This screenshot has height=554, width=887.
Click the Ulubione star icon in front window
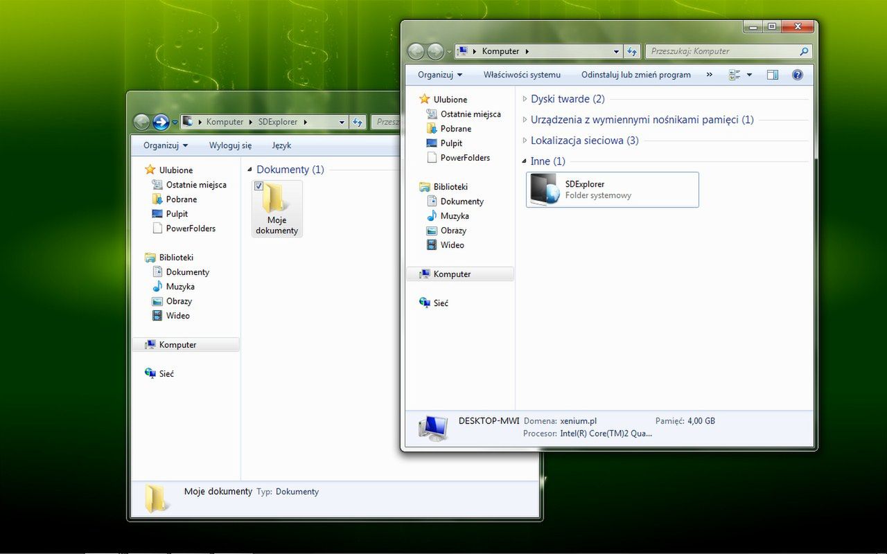pos(425,99)
